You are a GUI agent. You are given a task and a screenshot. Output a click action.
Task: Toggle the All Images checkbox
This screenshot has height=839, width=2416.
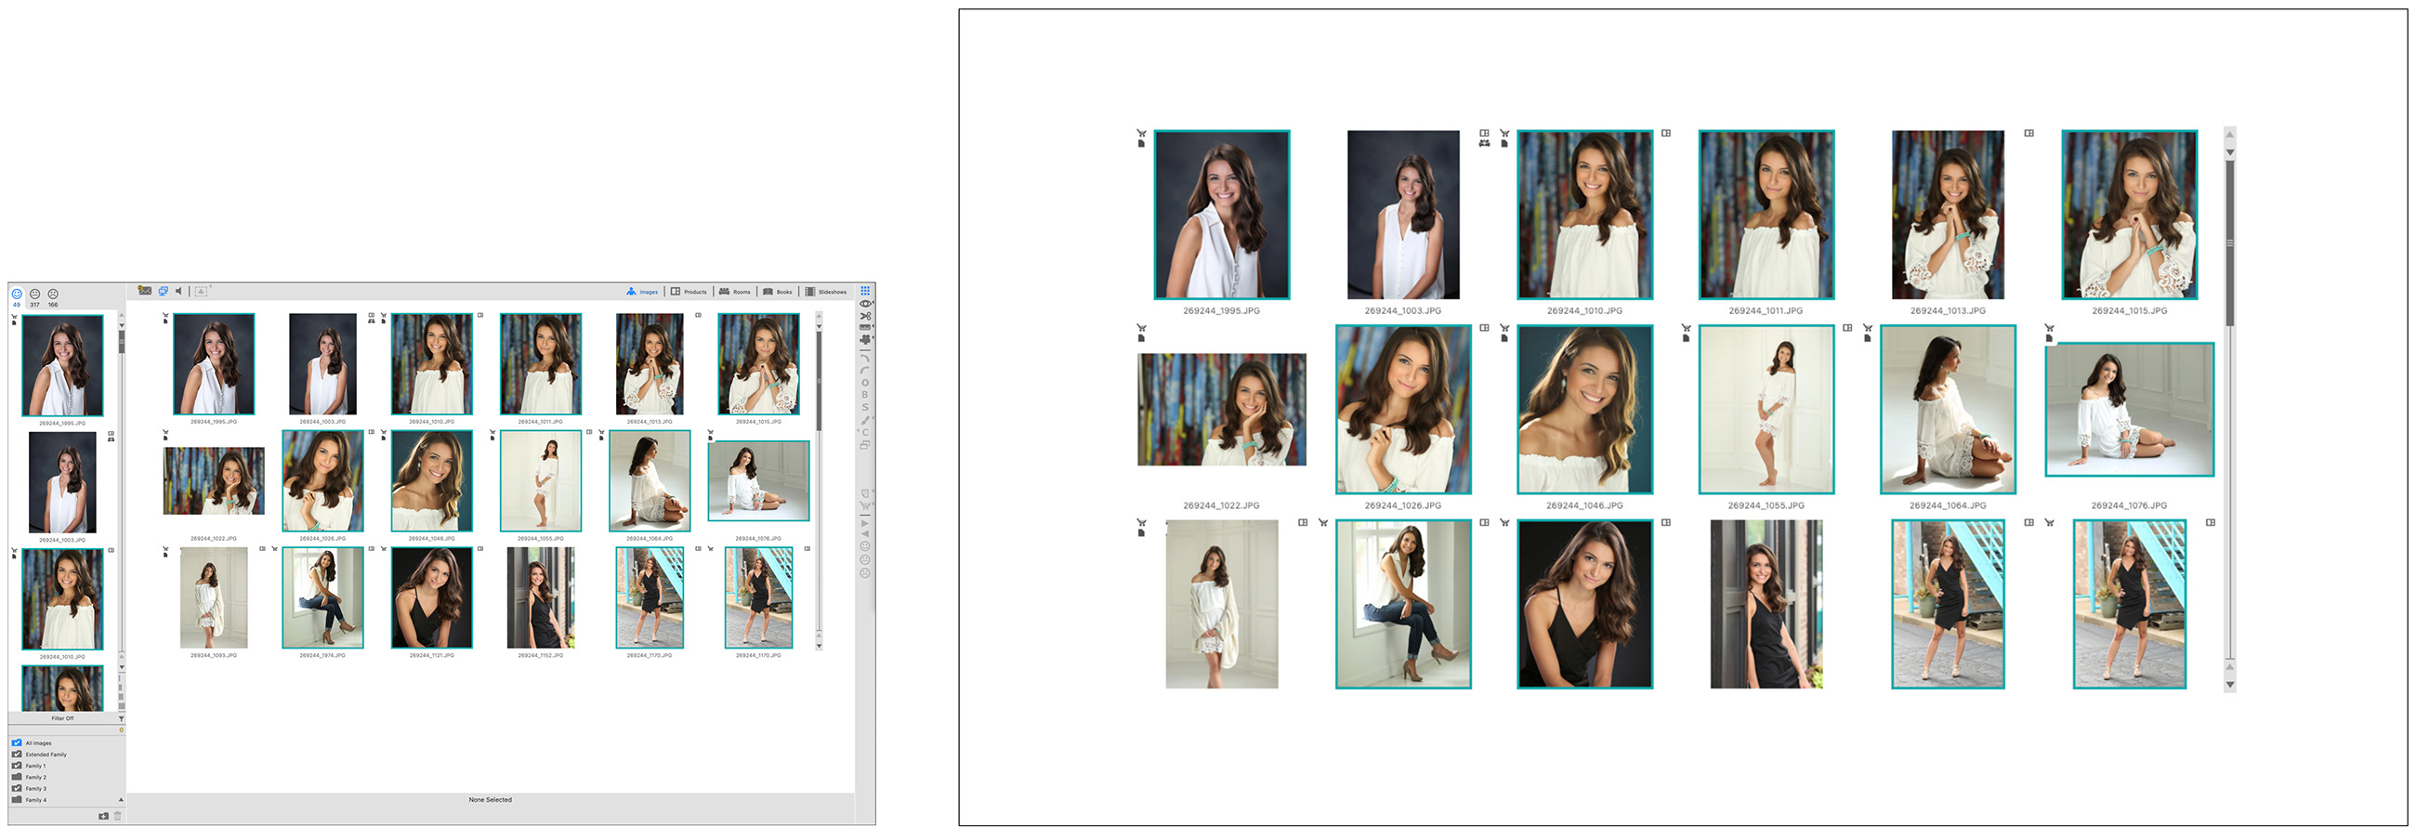[17, 743]
